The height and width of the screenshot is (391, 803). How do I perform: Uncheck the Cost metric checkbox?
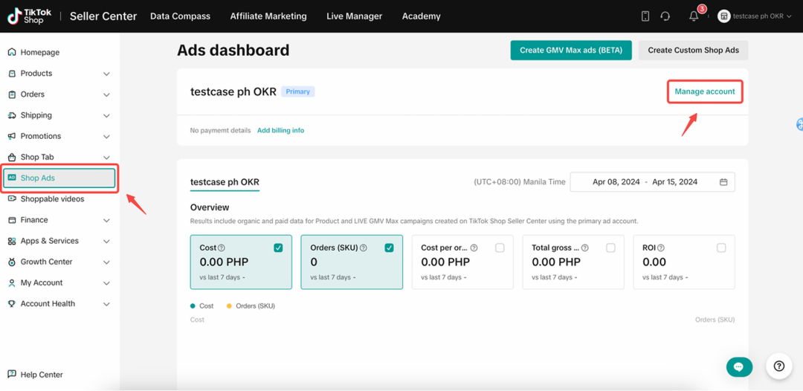point(278,248)
